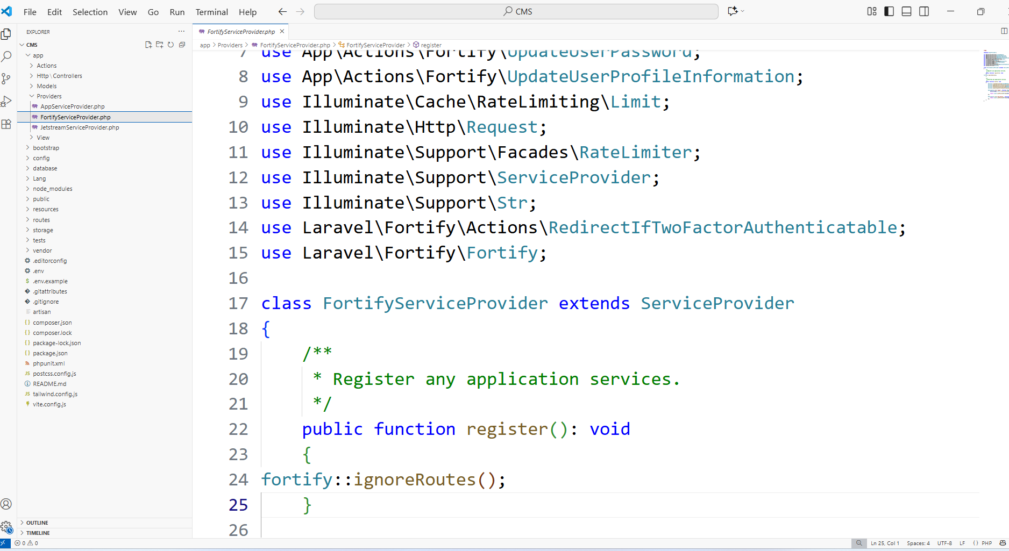Open the Search view in activity bar

(6, 56)
